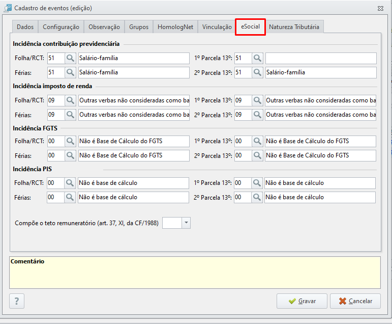This screenshot has width=392, height=324.
Task: Open lookup for FGTS Folha/RCT code
Action: [x=70, y=141]
